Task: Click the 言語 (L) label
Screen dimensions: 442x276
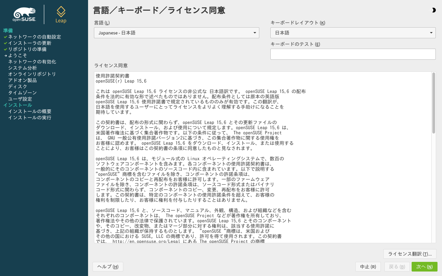Action: coord(102,23)
